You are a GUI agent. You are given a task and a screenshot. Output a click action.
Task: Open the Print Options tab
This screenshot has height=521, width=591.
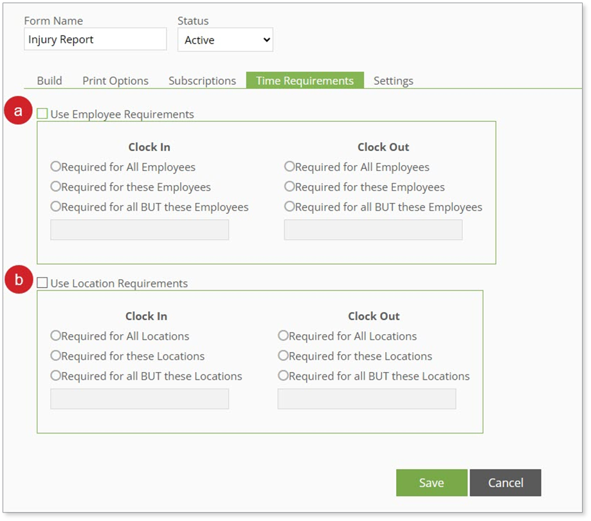115,81
